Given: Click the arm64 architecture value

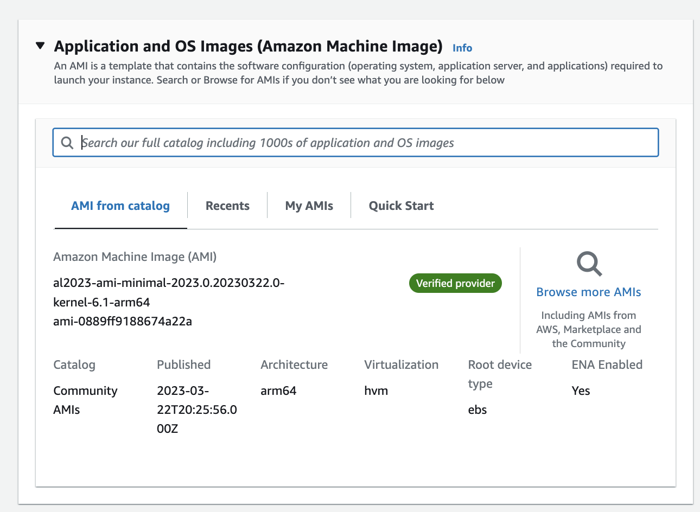Looking at the screenshot, I should coord(278,391).
